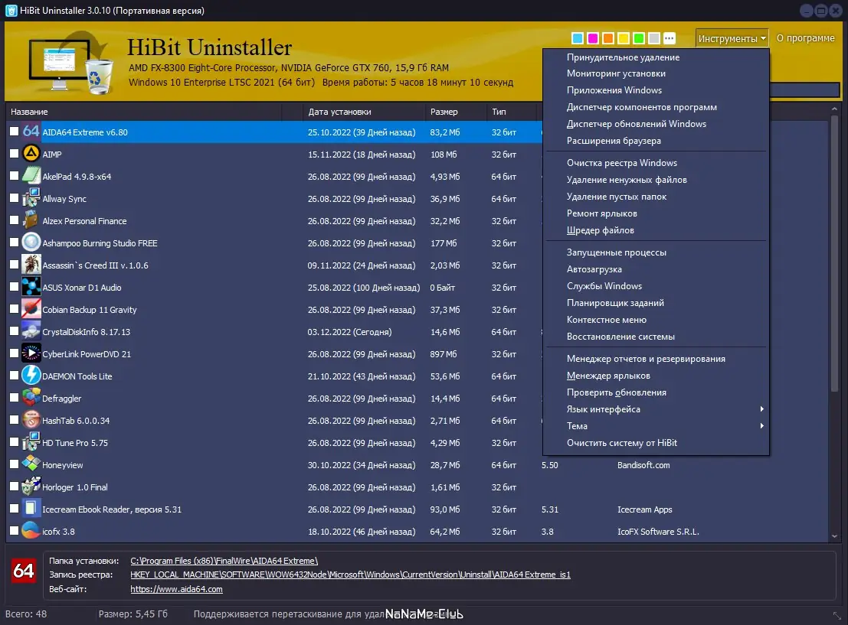Check the Cobian Backup 11 Gravity box
This screenshot has width=848, height=625.
coord(14,308)
